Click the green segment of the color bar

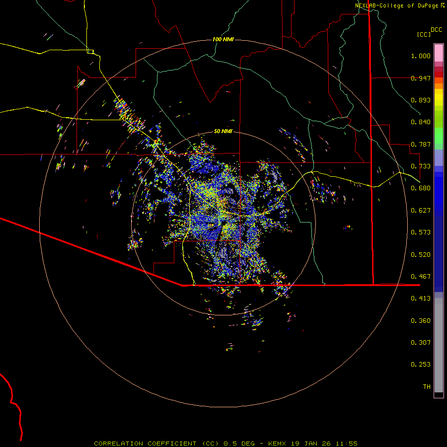click(439, 136)
